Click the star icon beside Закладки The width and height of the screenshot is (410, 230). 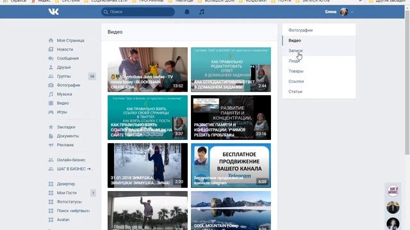click(51, 127)
